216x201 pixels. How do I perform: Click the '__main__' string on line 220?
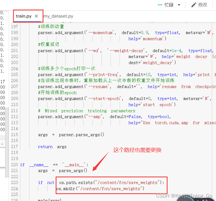[74, 165]
